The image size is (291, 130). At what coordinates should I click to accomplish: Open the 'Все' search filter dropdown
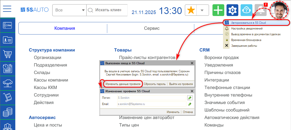coord(69,10)
